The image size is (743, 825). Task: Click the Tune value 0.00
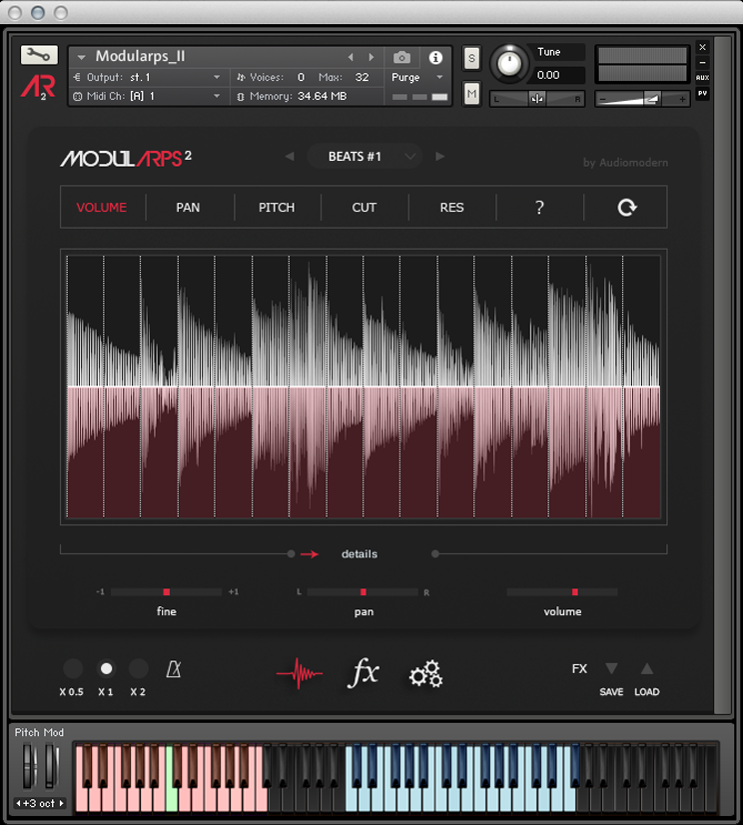pos(548,75)
